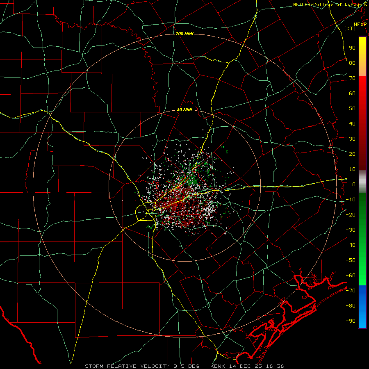Select the positive 70 scale value
Image resolution: width=369 pixels, height=369 pixels.
point(352,78)
